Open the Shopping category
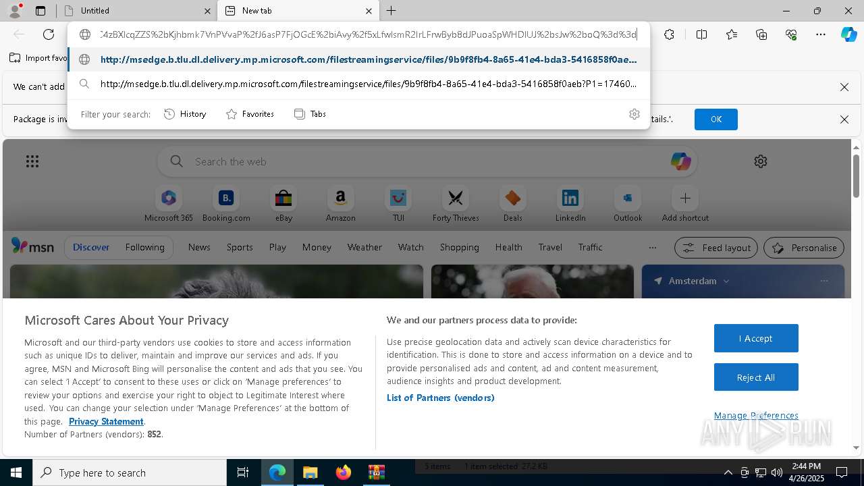Viewport: 864px width, 486px height. (x=459, y=247)
